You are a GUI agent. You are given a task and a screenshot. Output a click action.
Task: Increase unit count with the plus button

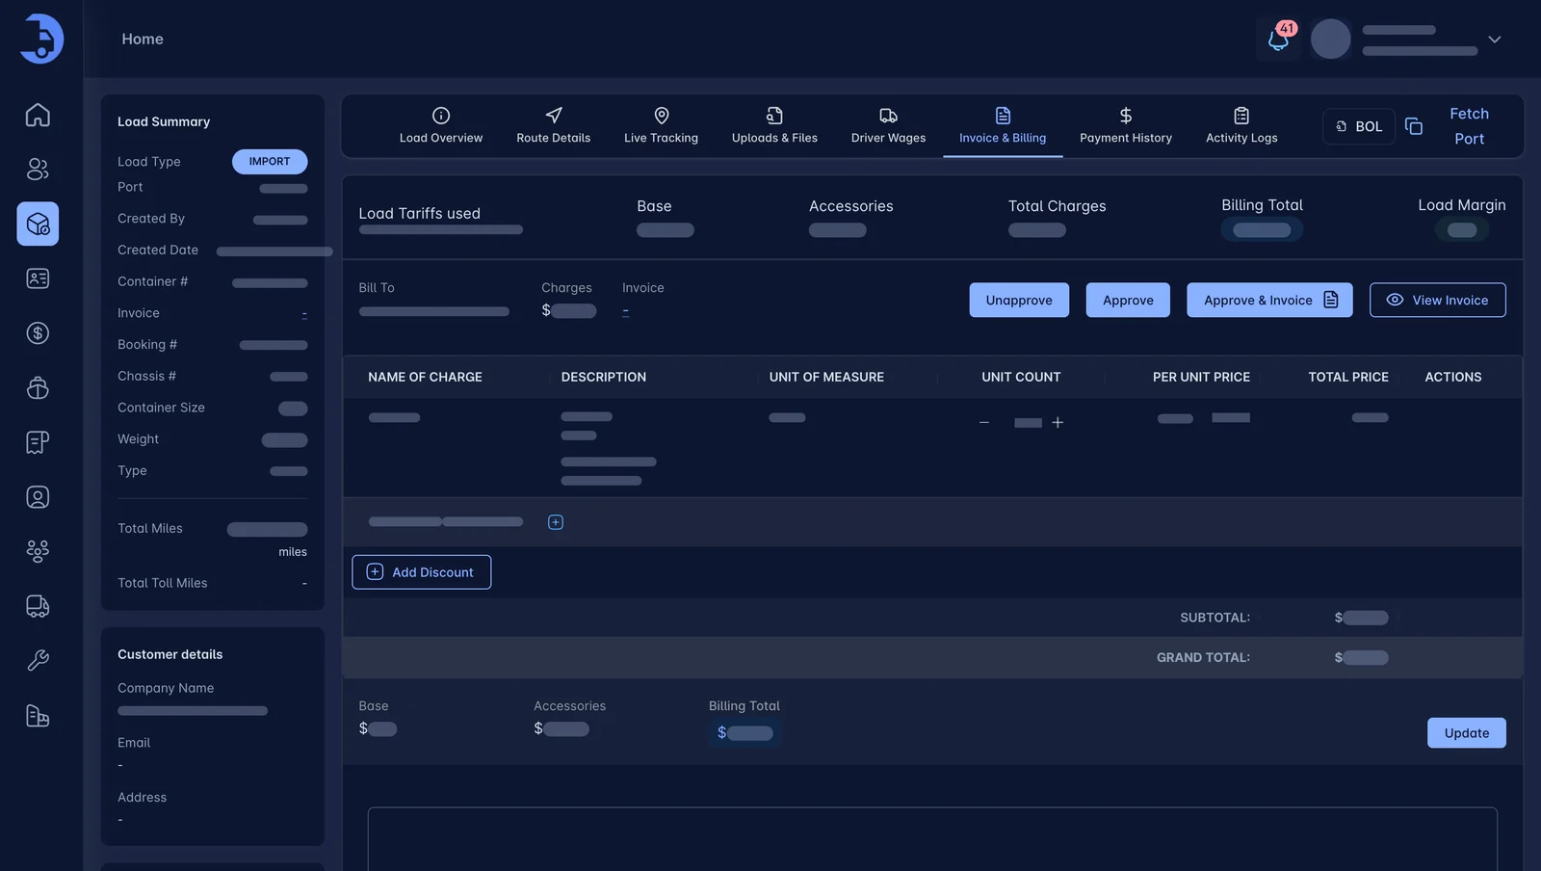pyautogui.click(x=1058, y=423)
